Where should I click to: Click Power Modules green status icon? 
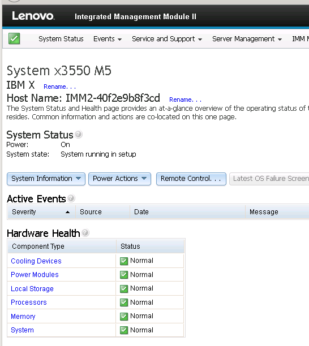tap(124, 275)
